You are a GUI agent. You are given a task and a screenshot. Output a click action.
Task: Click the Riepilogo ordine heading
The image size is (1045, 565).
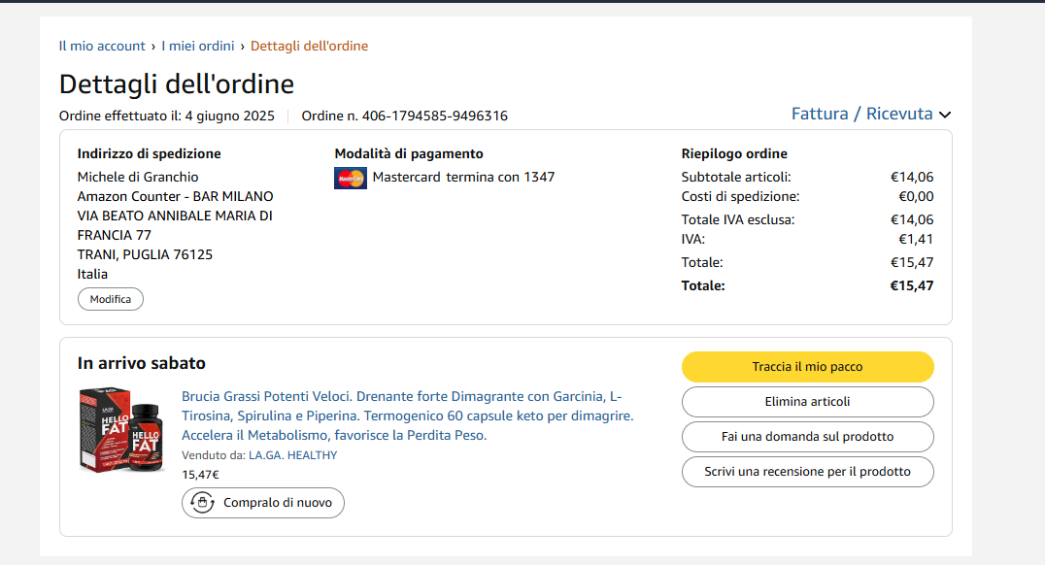coord(734,153)
